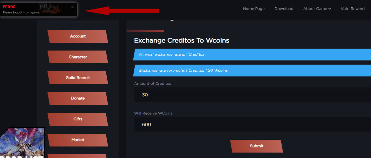Open the Download page
Viewport: 371px width, 158px height.
(x=284, y=9)
